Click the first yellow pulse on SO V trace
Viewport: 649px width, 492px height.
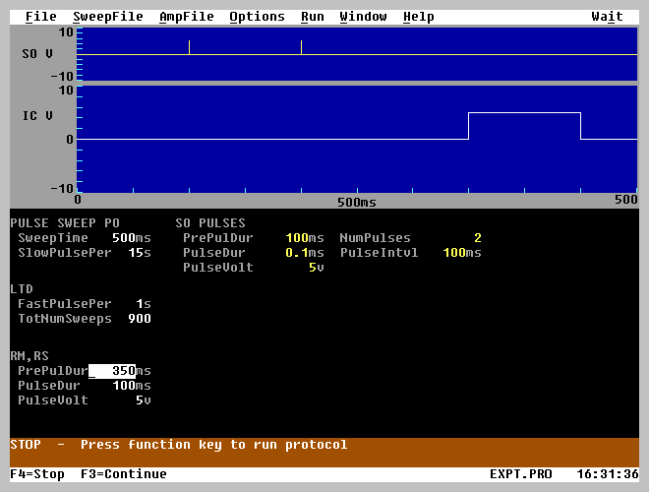pyautogui.click(x=189, y=47)
